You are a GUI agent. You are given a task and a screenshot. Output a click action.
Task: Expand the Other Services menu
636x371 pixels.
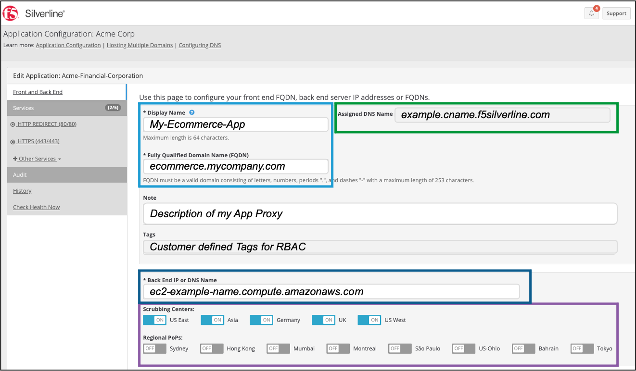[37, 159]
